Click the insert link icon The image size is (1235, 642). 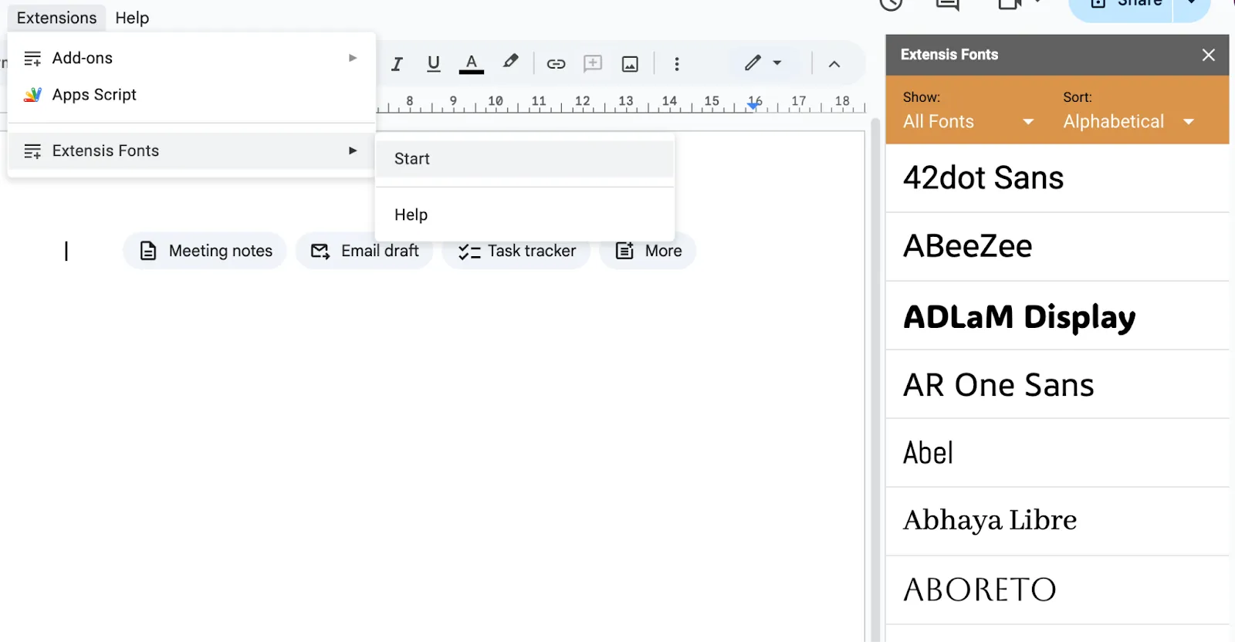[556, 64]
